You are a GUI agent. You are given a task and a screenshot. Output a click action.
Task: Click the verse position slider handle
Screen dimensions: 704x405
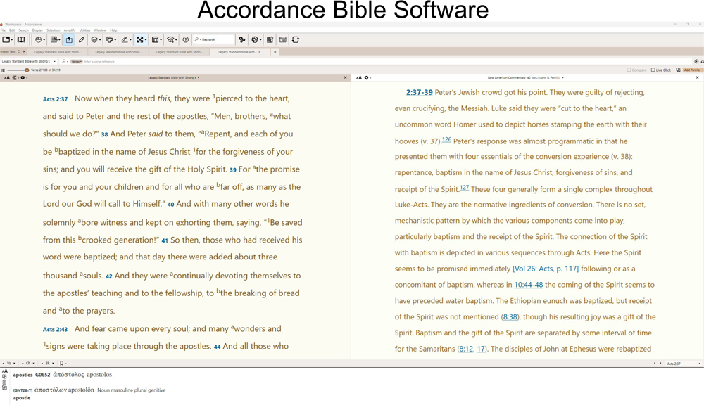click(27, 70)
